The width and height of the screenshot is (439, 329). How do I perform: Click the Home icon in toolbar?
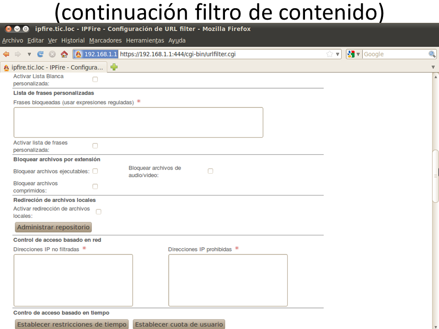click(x=64, y=54)
